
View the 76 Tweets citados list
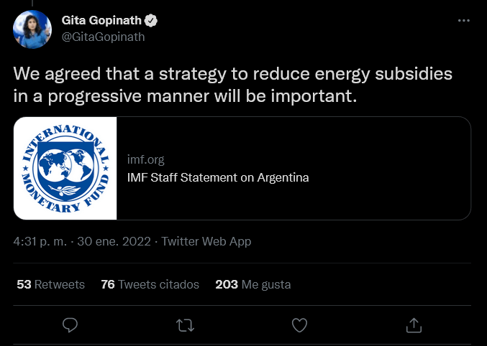coord(150,284)
